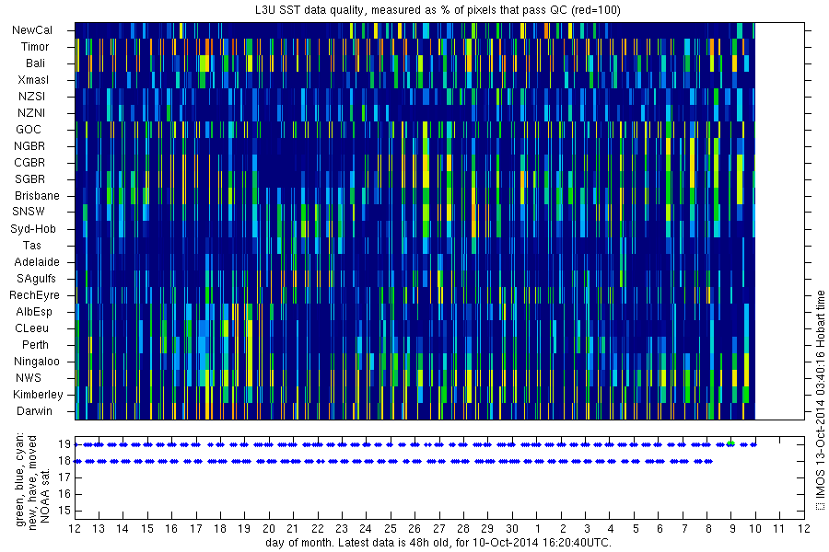Click x-axis day label 11

[779, 529]
